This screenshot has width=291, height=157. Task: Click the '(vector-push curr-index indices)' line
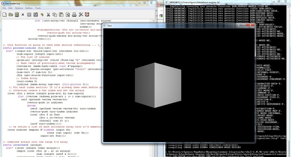pos(54,112)
